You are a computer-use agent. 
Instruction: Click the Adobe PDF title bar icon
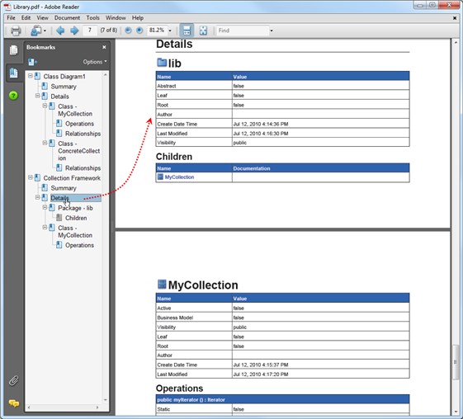(x=7, y=7)
